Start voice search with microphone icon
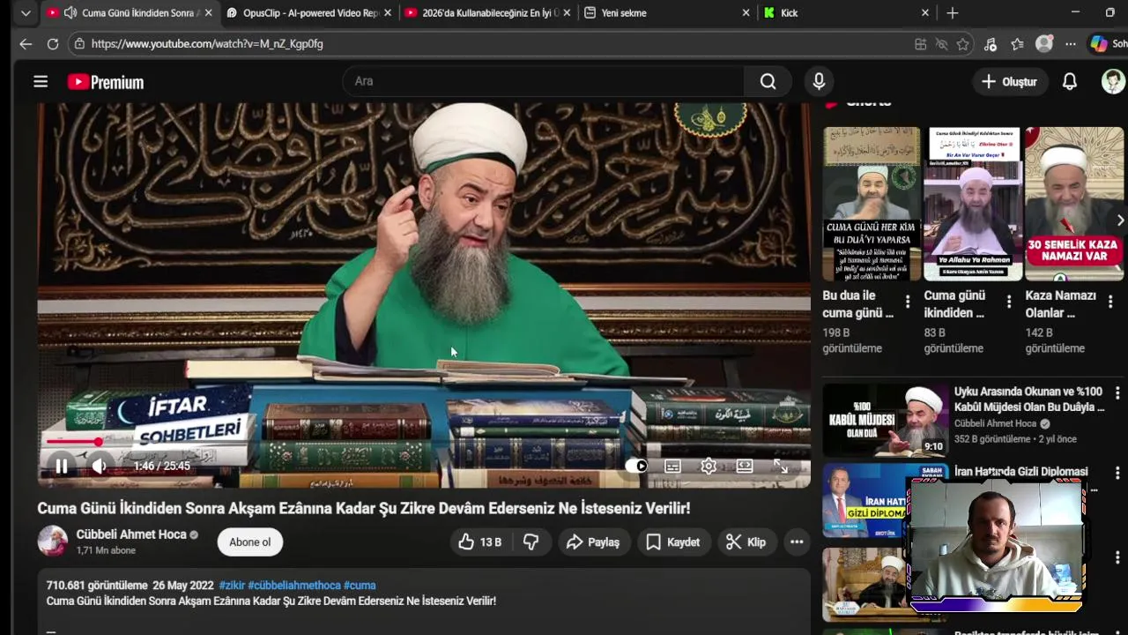1128x635 pixels. (819, 81)
